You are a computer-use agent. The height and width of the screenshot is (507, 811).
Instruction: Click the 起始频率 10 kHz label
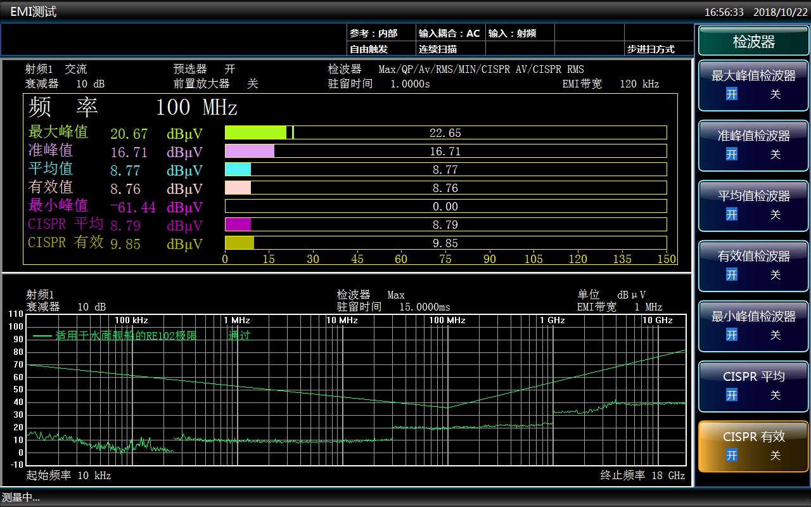pos(68,475)
